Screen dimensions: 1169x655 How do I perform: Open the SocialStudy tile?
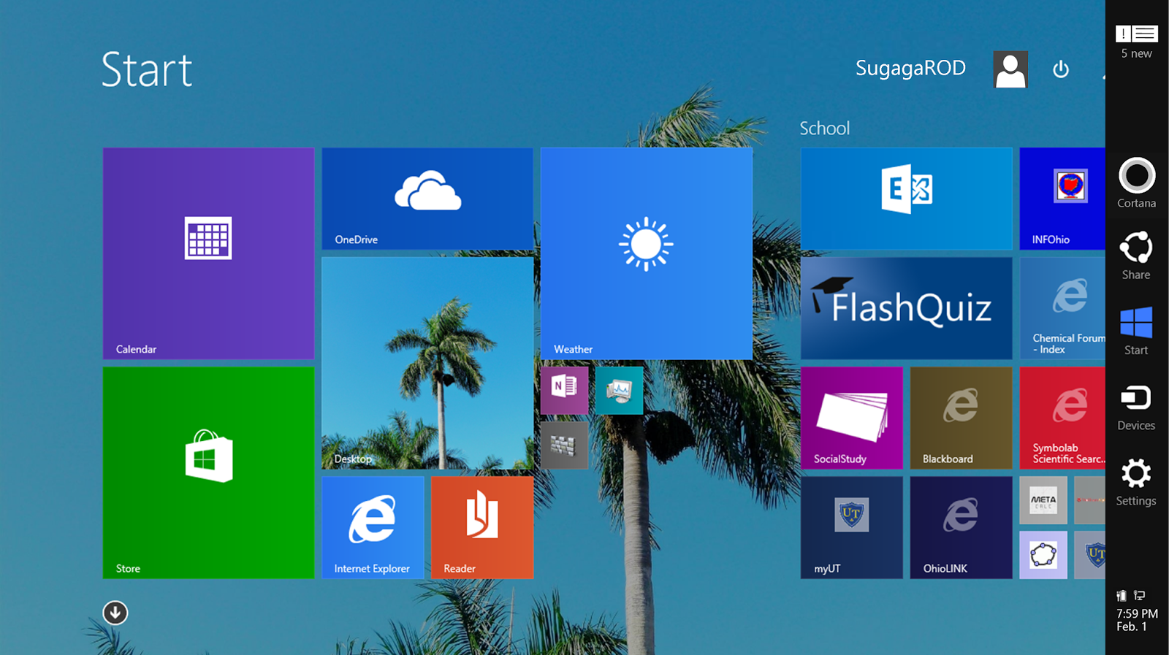point(852,418)
